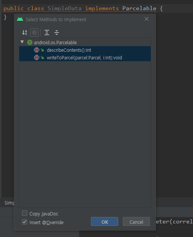Viewport: 193px width, 237px height.
Task: Collapse the android.os.Parcelable tree node
Action: click(x=22, y=42)
